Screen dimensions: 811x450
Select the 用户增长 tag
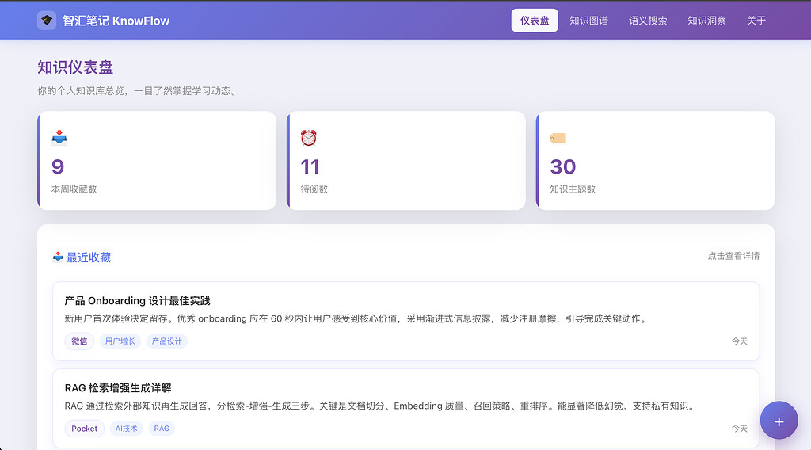point(120,341)
